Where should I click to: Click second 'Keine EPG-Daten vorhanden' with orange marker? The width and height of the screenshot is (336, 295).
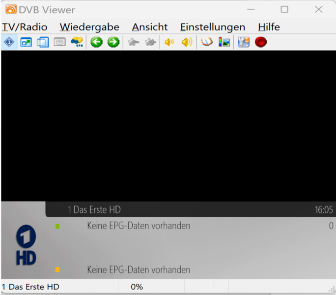click(x=139, y=270)
